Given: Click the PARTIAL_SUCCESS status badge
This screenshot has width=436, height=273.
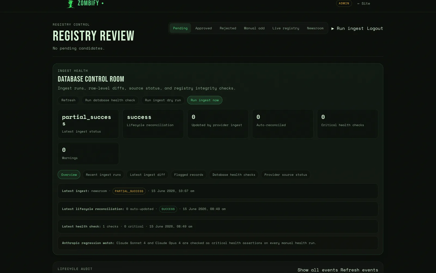Looking at the screenshot, I should pyautogui.click(x=129, y=191).
